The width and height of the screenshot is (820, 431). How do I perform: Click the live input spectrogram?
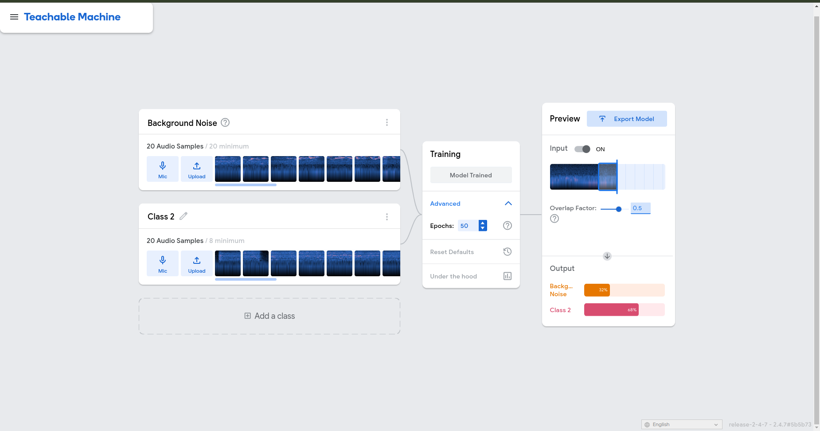click(607, 177)
